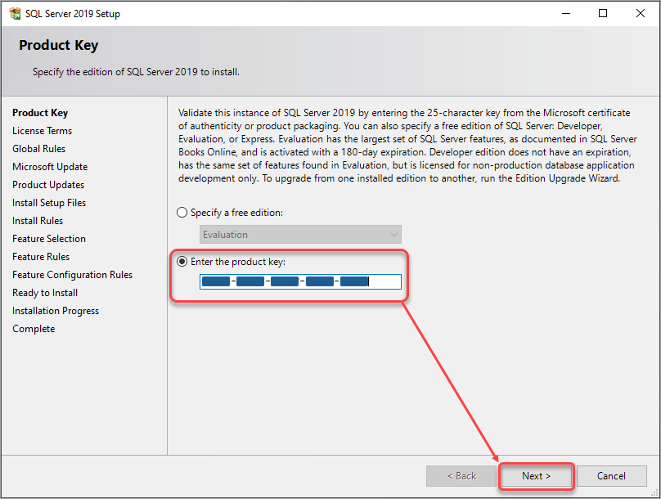The image size is (661, 499).
Task: Select the 'Specify a free edition' radio button
Action: click(x=182, y=213)
